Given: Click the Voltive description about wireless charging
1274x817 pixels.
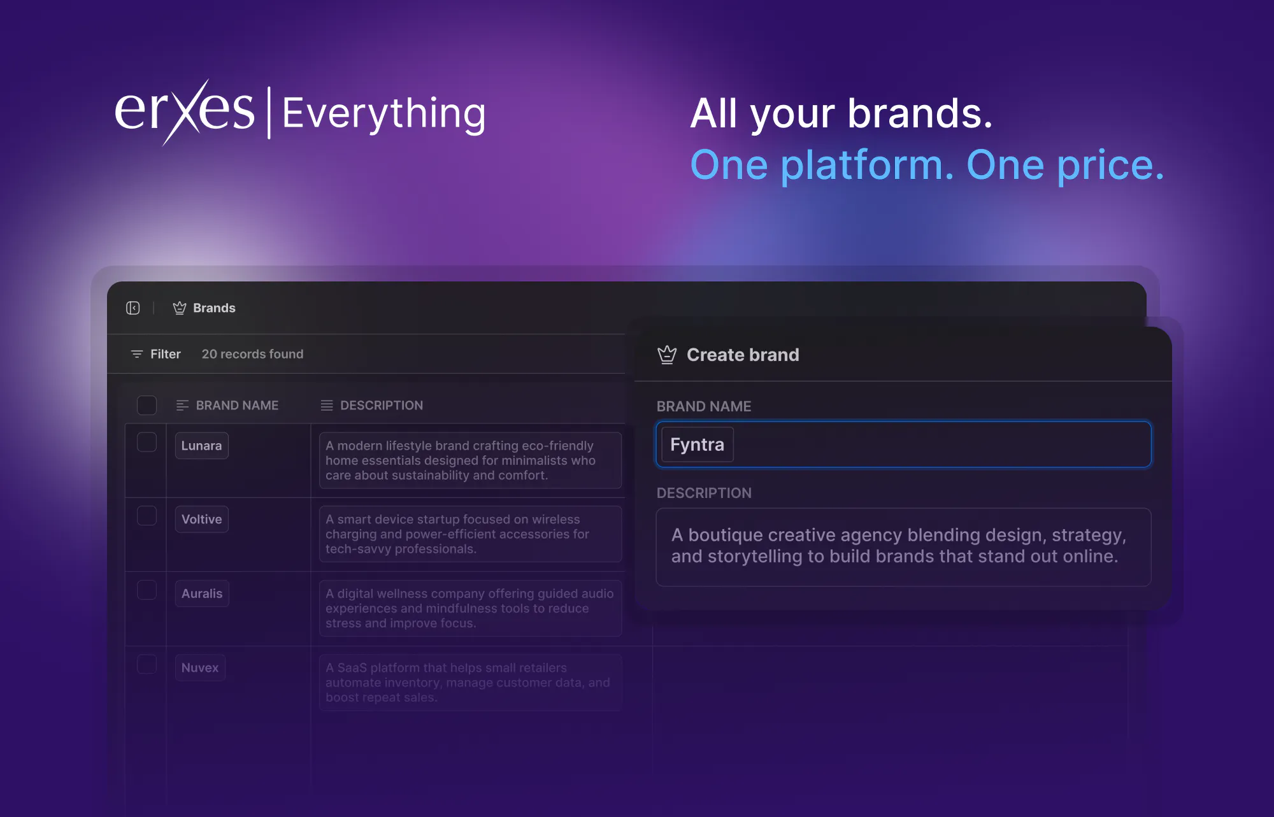Looking at the screenshot, I should click(470, 534).
